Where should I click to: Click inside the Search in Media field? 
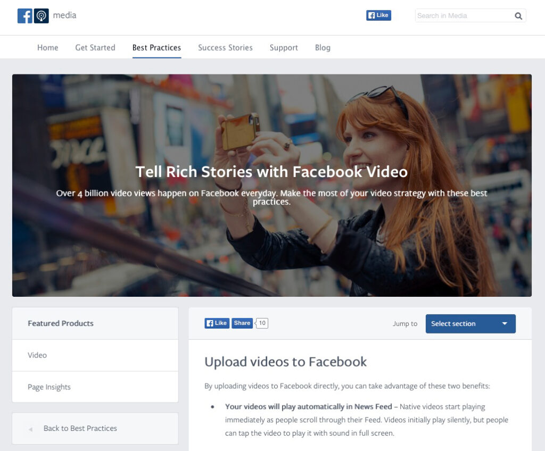pyautogui.click(x=463, y=16)
